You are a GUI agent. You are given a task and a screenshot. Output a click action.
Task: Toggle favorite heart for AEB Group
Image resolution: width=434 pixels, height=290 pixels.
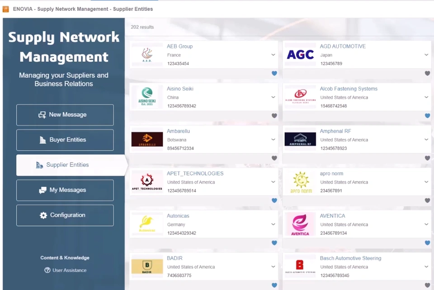click(274, 73)
